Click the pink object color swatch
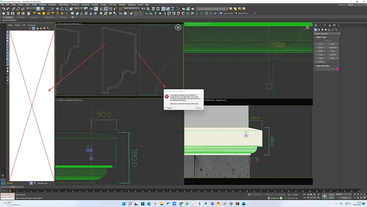The width and height of the screenshot is (367, 207). (337, 69)
